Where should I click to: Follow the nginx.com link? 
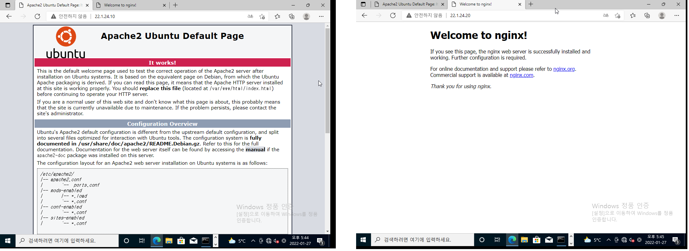click(x=521, y=75)
